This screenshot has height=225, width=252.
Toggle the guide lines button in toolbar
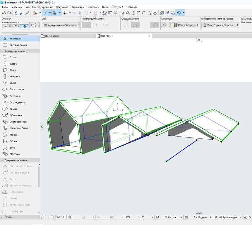tap(46, 13)
